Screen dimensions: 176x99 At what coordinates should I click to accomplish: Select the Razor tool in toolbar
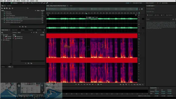click(32, 3)
